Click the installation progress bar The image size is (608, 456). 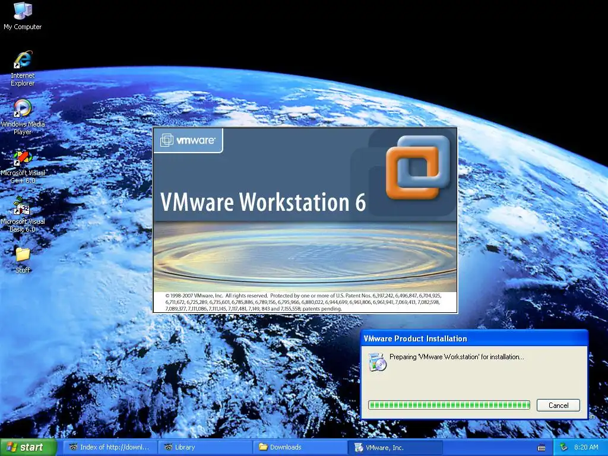[449, 405]
